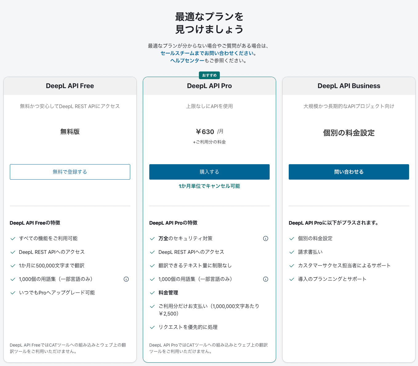Click 万全のセキュリティ対策 feature text

[x=185, y=238]
